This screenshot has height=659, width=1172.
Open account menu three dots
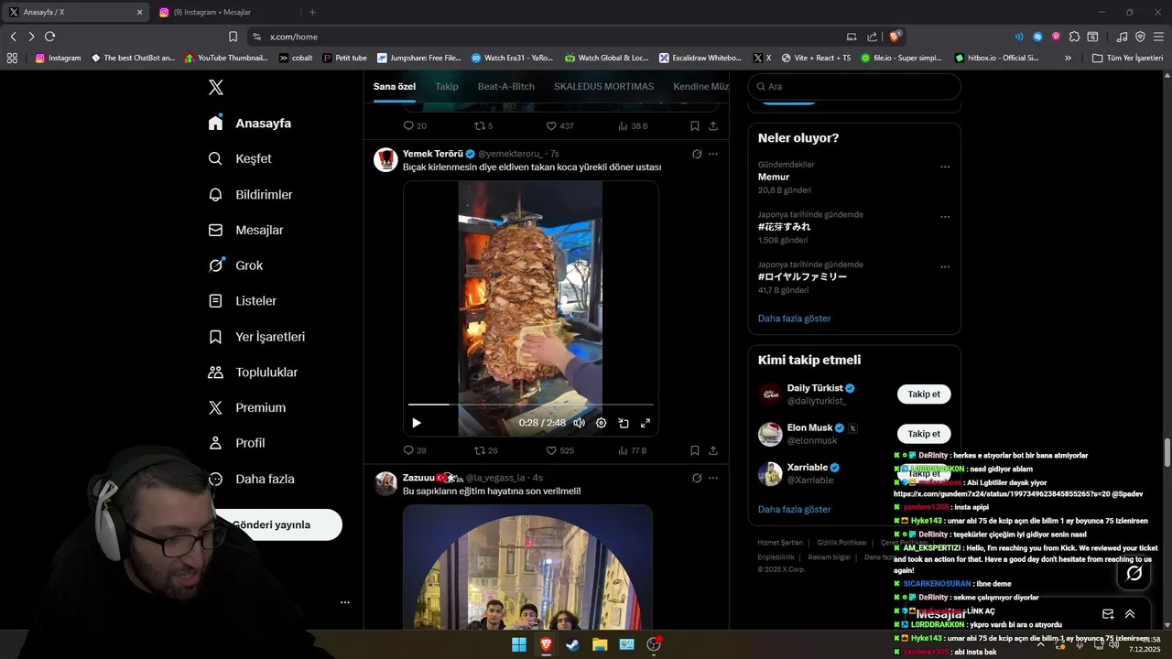click(345, 602)
